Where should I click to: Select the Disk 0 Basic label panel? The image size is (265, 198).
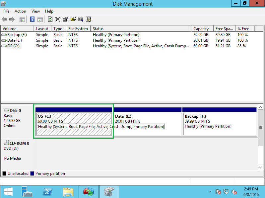[x=18, y=121]
